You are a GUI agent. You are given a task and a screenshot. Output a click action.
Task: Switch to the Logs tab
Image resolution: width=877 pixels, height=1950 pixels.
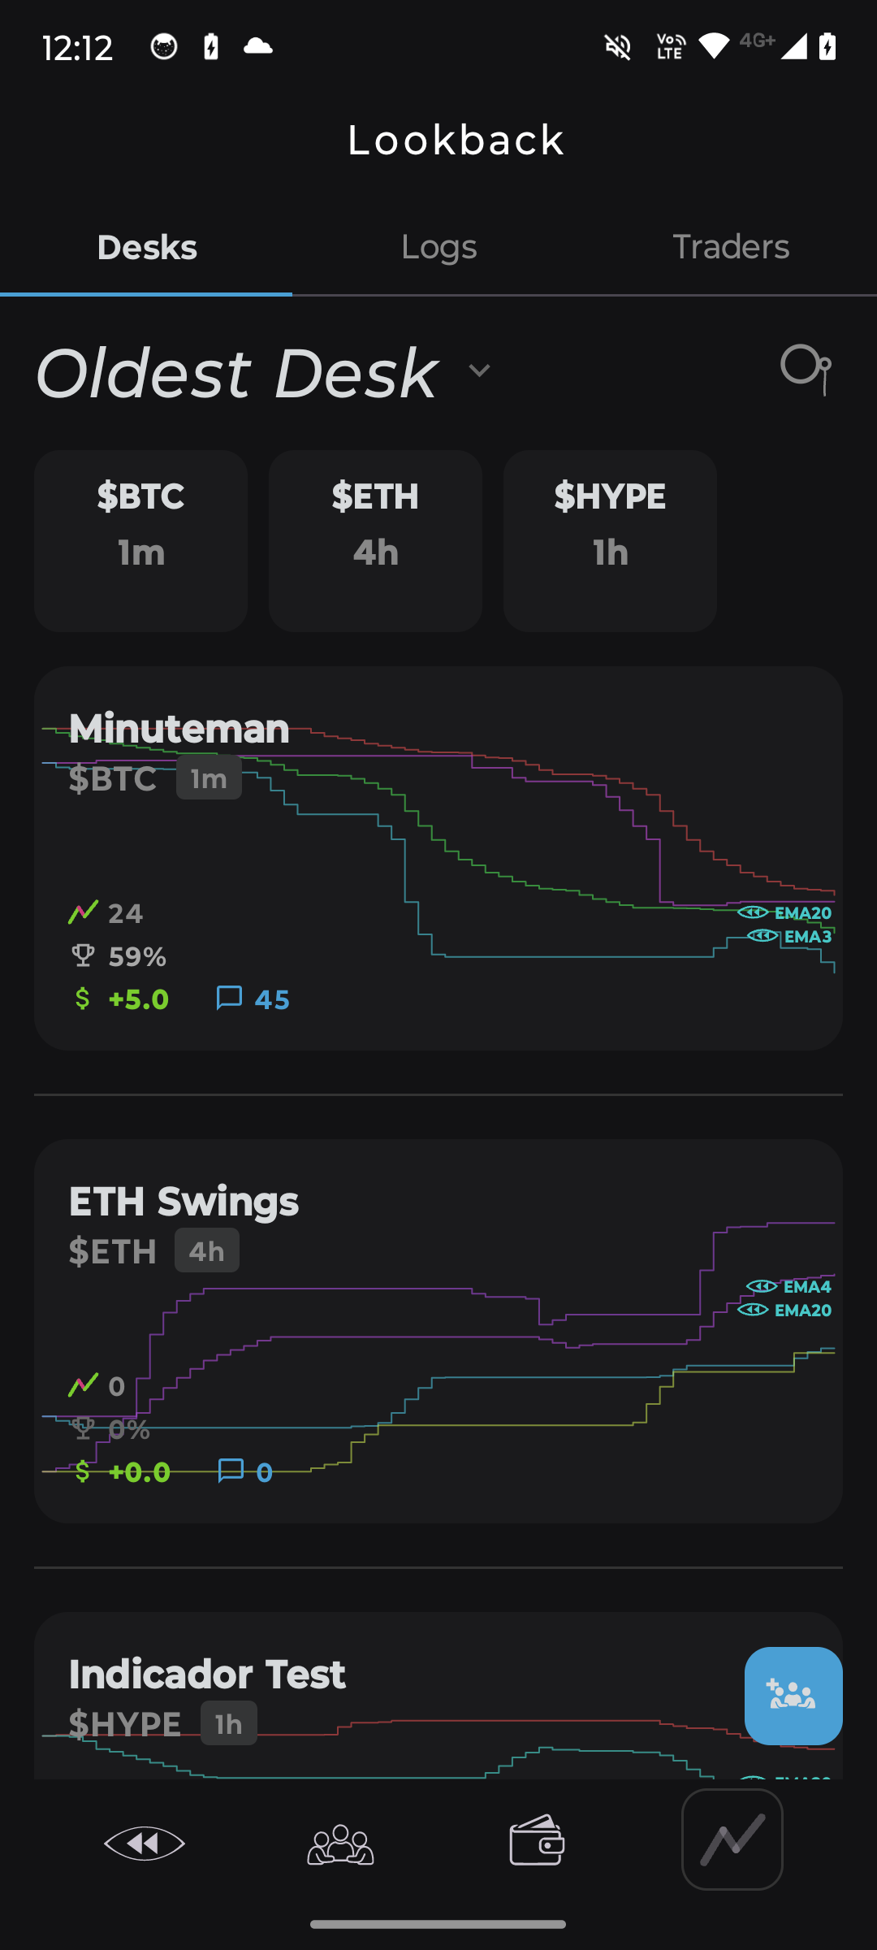tap(438, 247)
